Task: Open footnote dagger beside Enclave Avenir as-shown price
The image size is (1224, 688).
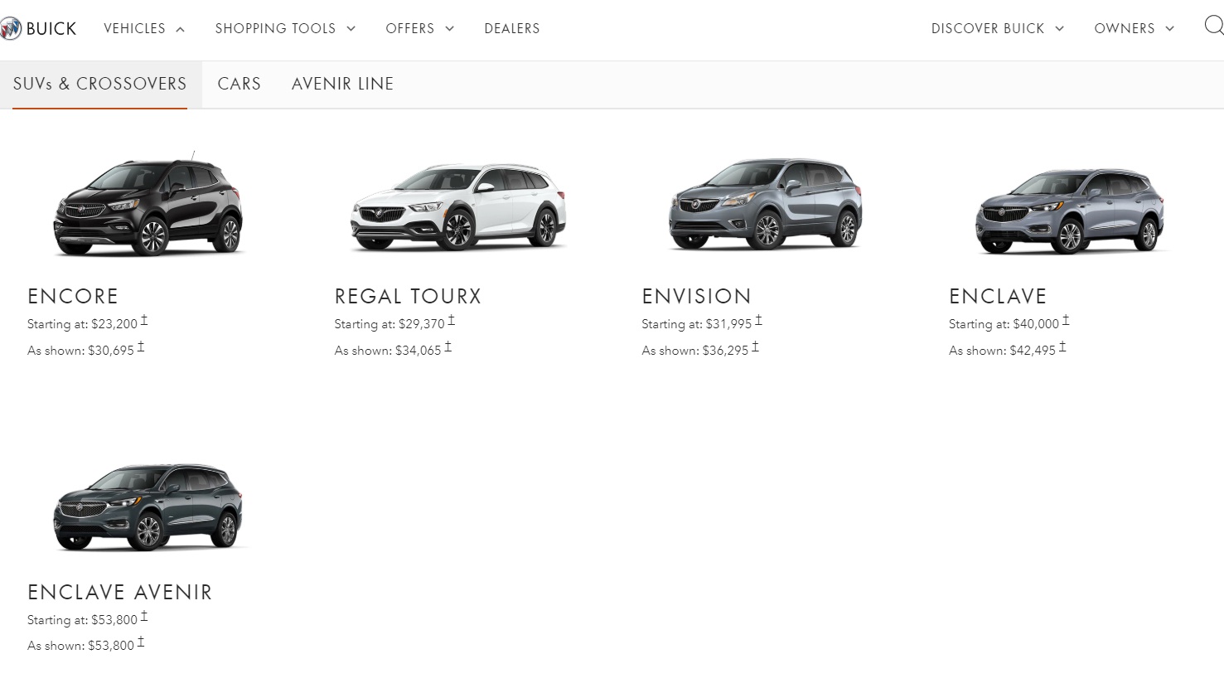Action: coord(141,642)
